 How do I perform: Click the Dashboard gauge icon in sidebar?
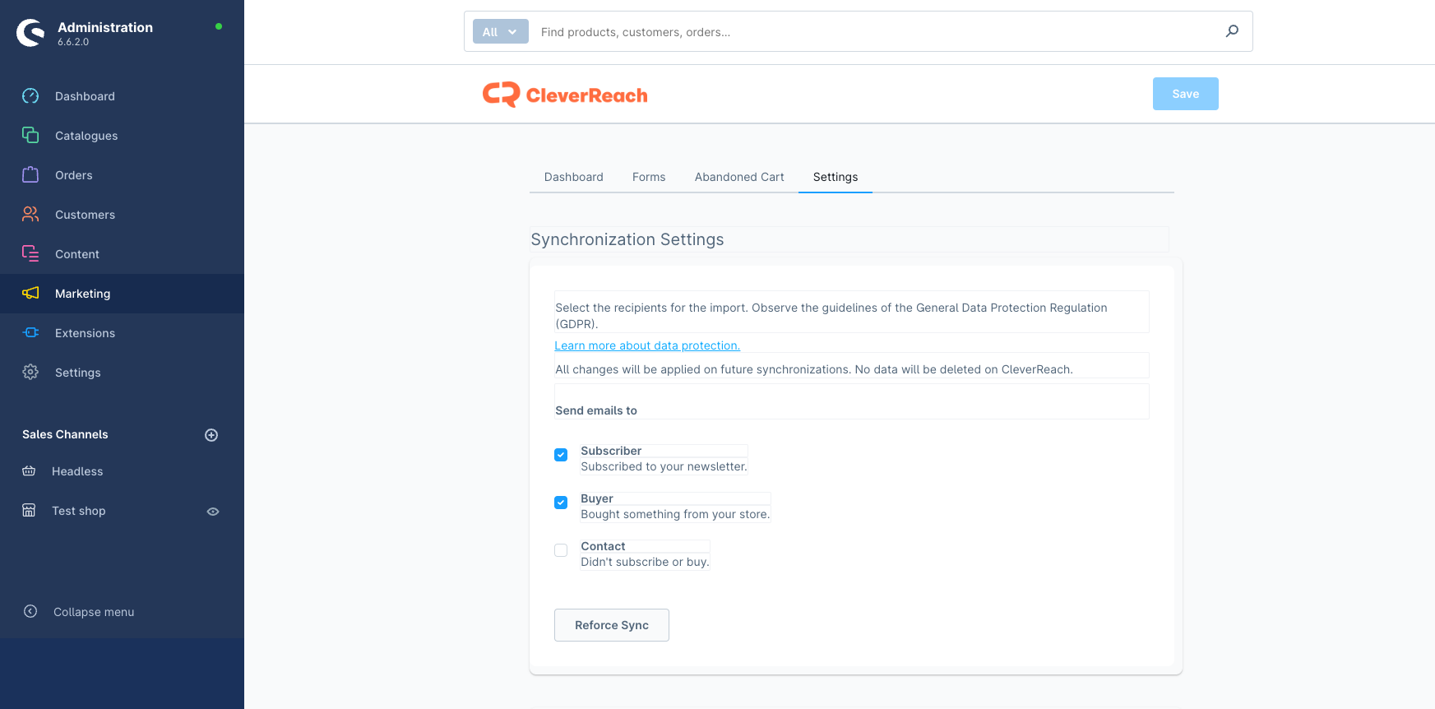(x=30, y=96)
